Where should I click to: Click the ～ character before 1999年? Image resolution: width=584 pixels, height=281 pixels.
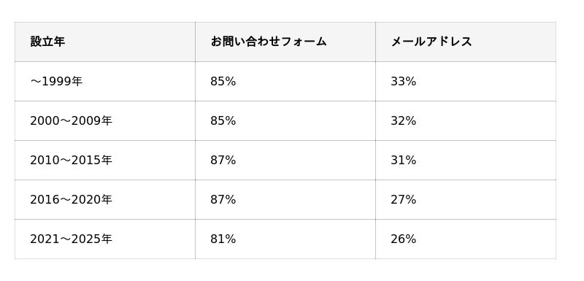click(x=35, y=82)
